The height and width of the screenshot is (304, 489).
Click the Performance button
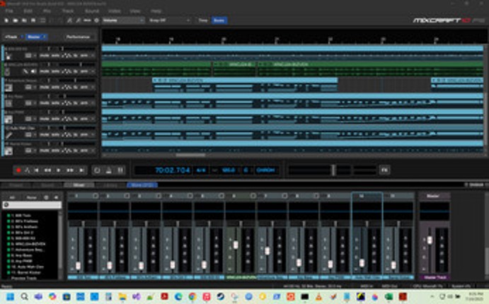[78, 36]
